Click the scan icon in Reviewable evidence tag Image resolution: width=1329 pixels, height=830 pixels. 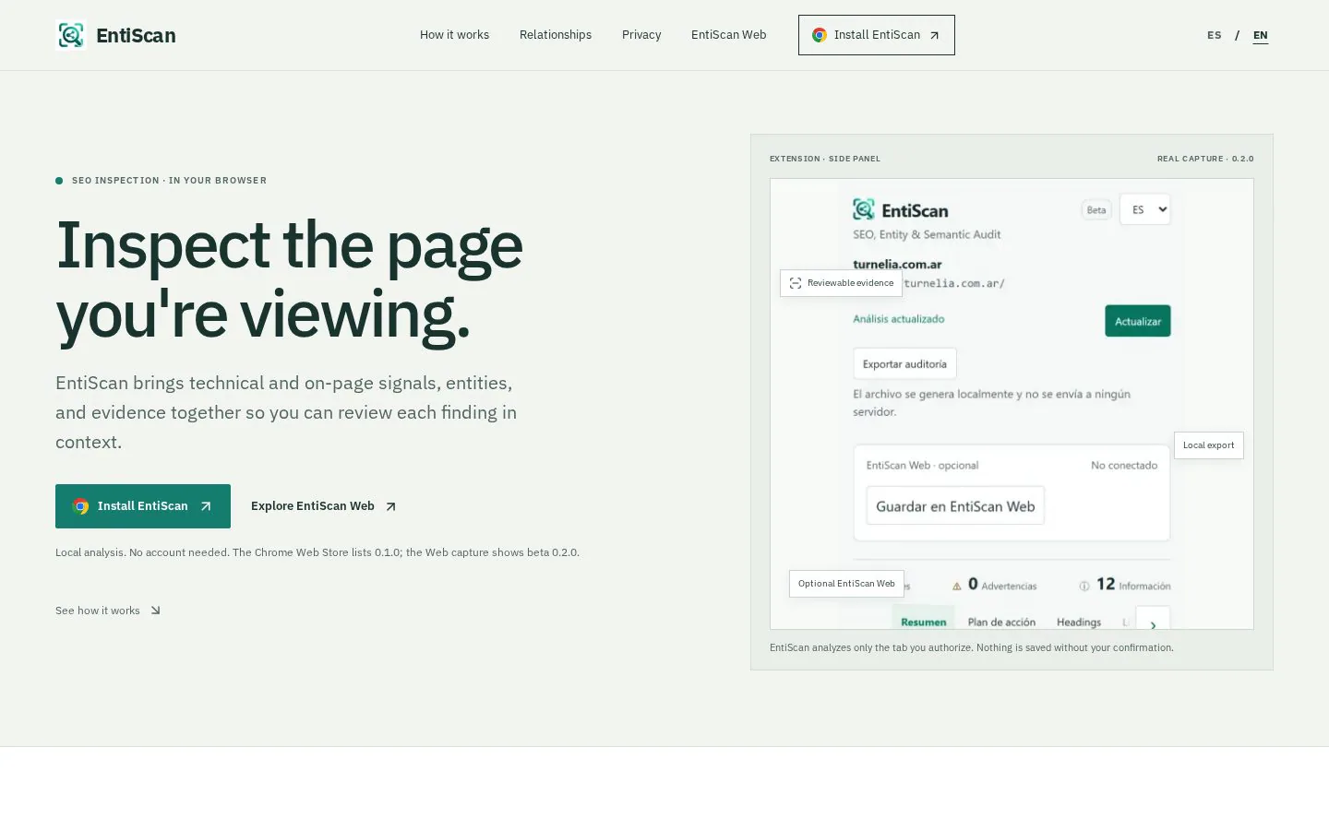(x=796, y=283)
